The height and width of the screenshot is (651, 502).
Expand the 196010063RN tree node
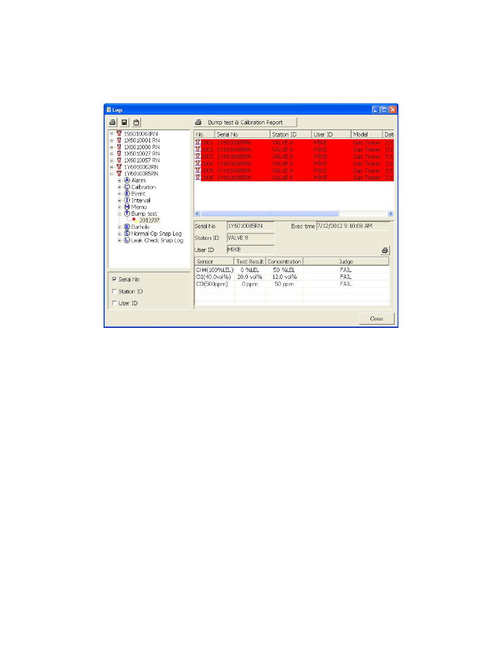(x=112, y=134)
